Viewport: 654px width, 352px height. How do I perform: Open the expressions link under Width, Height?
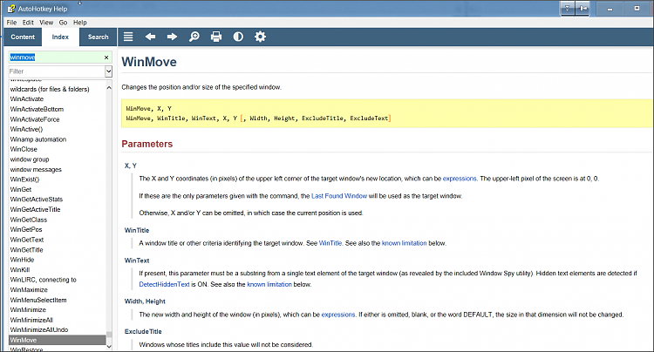tap(338, 315)
